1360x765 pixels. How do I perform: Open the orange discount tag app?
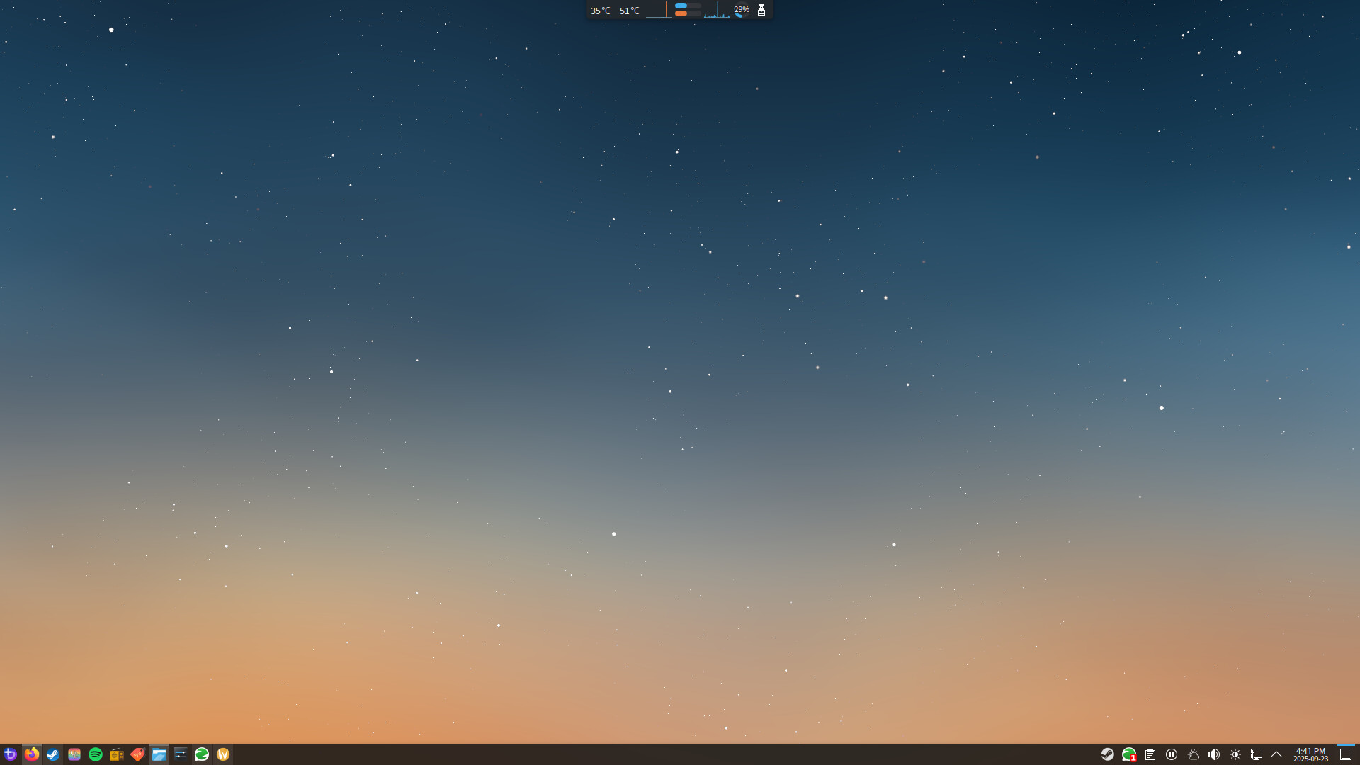[137, 754]
